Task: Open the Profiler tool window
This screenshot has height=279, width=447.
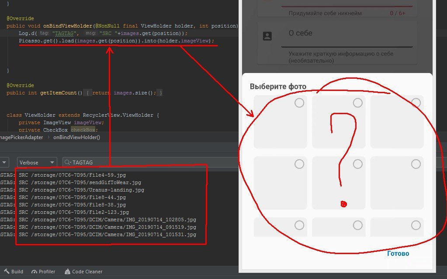Action: pyautogui.click(x=43, y=272)
